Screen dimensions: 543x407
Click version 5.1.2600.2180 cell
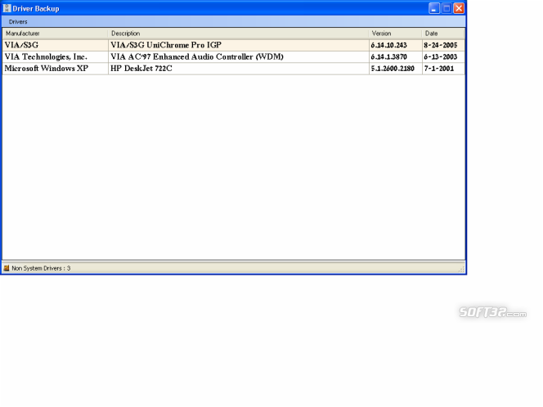point(396,69)
